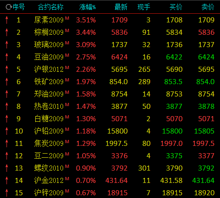Sort by the 涨幅% column header
This screenshot has height=198, width=220.
click(x=87, y=7)
